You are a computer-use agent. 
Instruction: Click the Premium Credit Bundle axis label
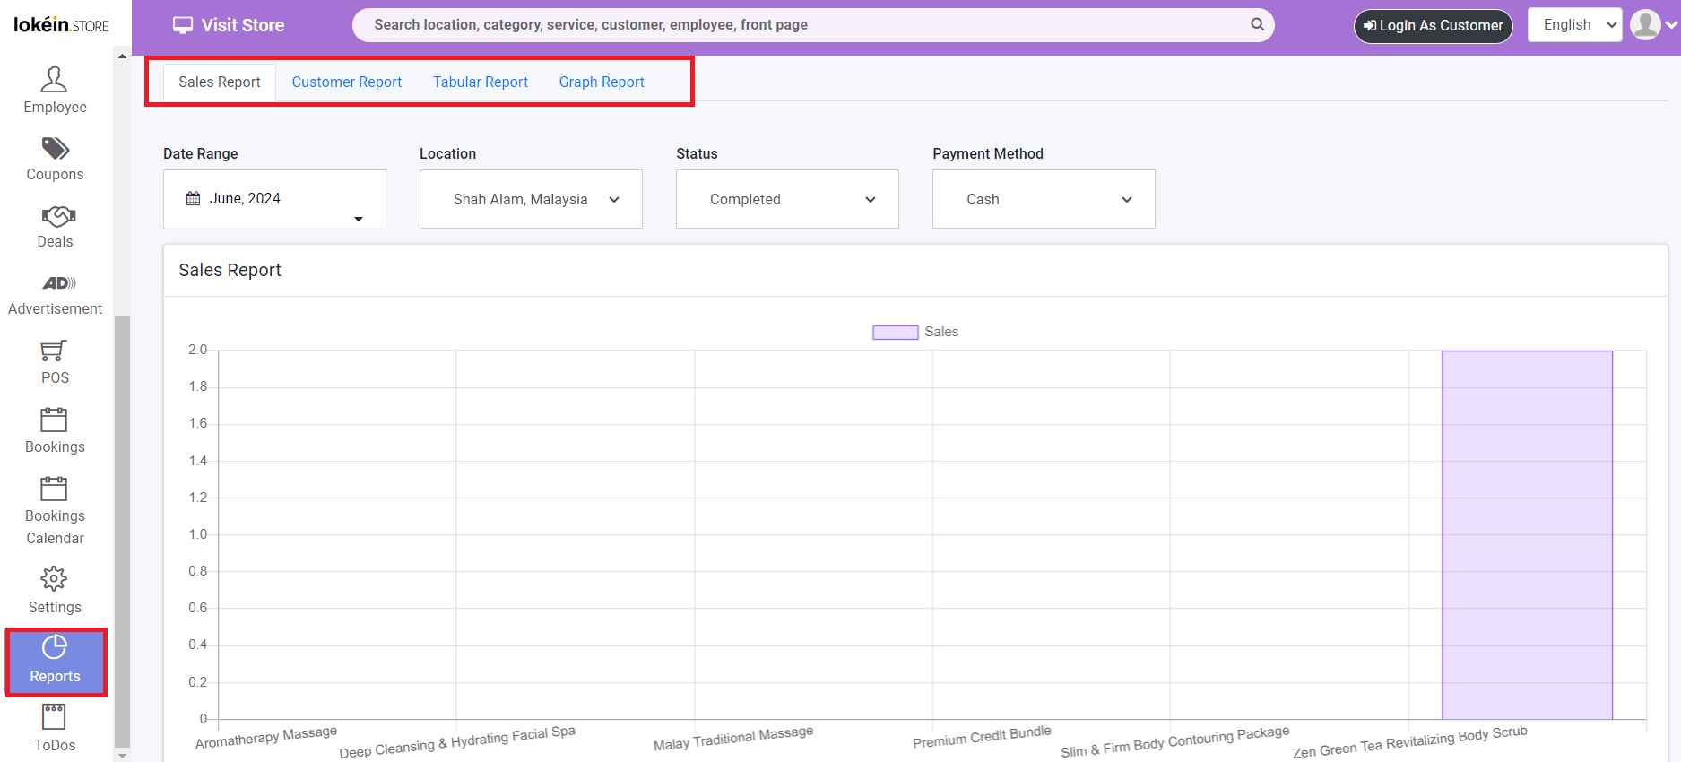982,737
